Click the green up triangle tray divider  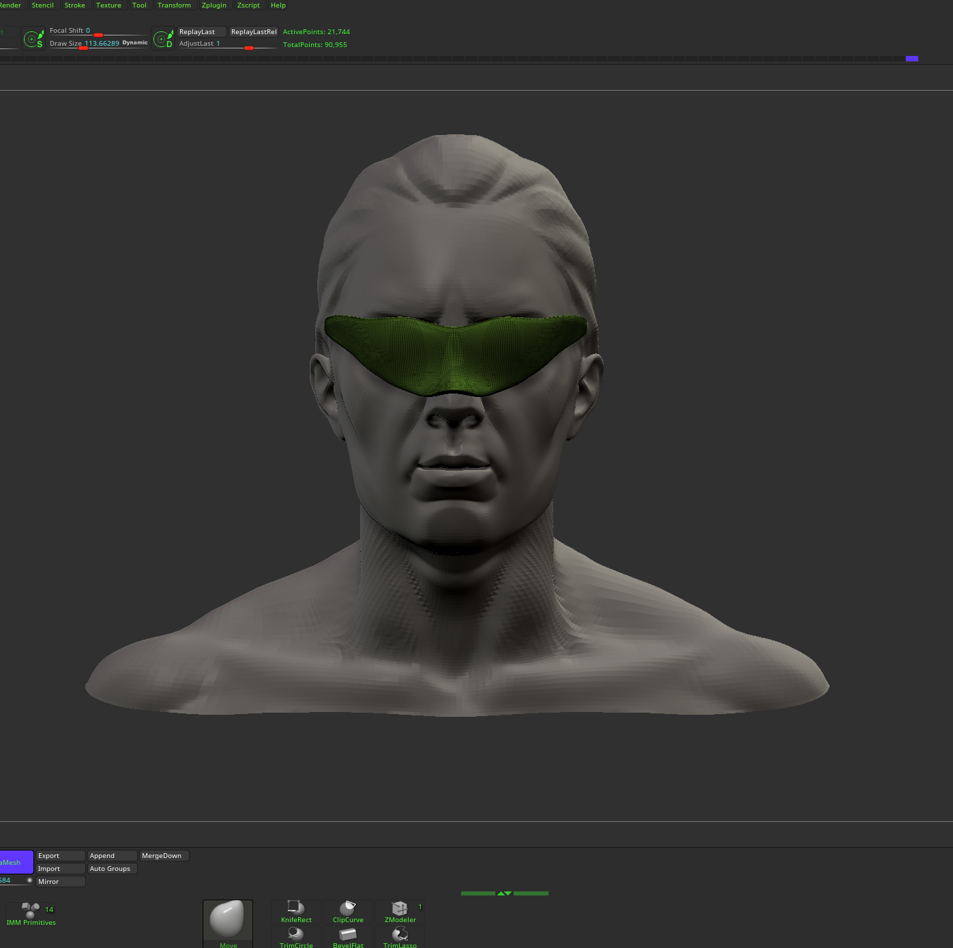tap(499, 893)
